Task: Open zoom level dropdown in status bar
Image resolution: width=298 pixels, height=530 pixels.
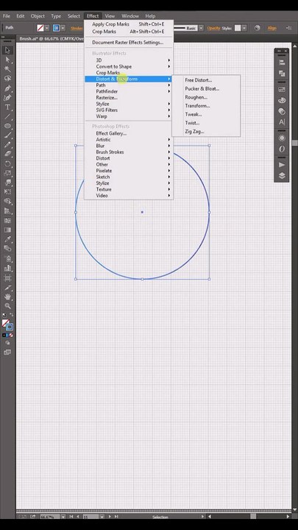Action: pyautogui.click(x=63, y=517)
